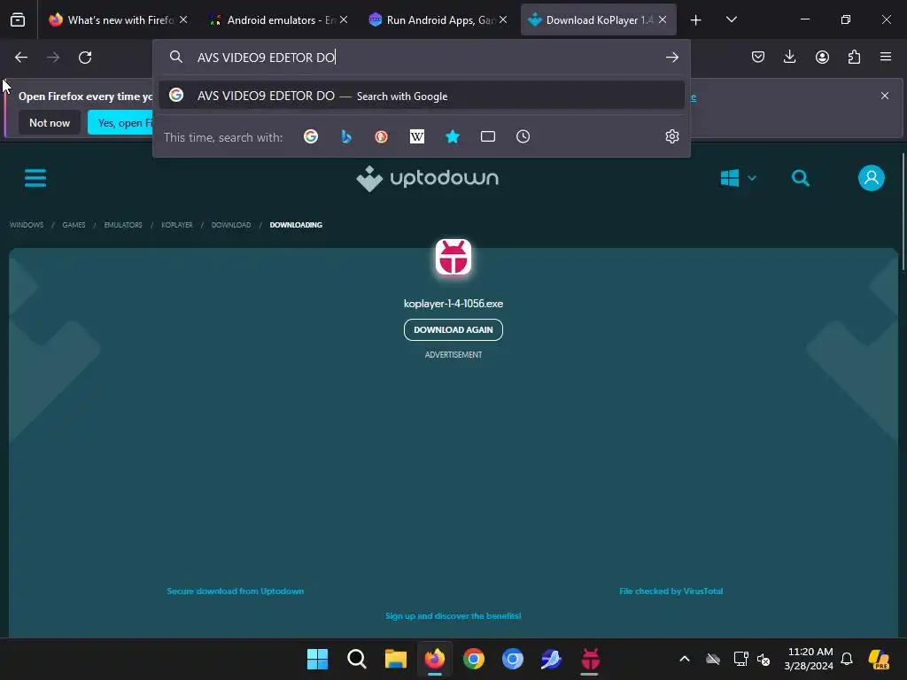907x680 pixels.
Task: Search this time with DuckDuckGo icon
Action: [x=381, y=136]
